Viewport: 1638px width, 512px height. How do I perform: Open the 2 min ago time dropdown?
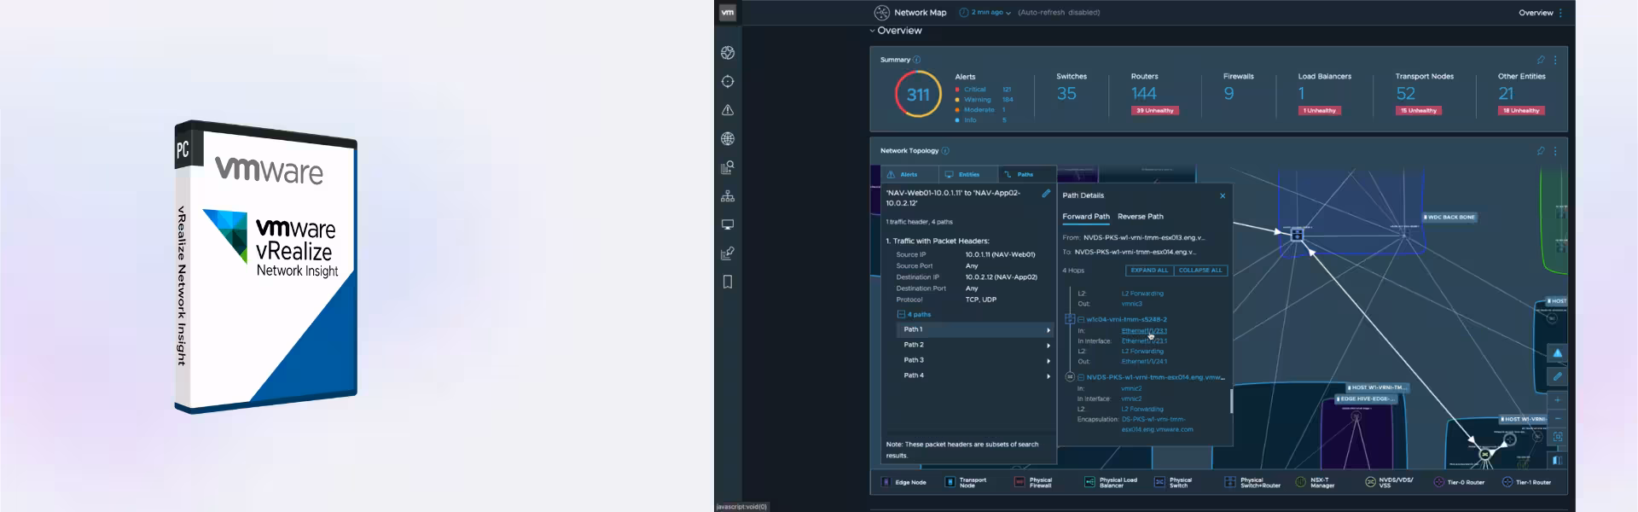click(986, 13)
